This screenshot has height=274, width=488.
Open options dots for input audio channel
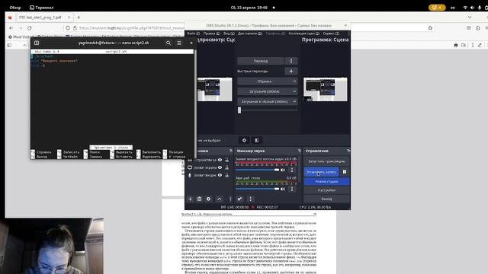(291, 170)
